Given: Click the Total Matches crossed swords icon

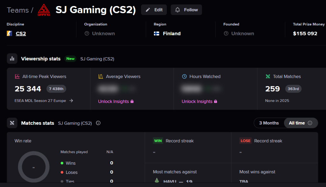Looking at the screenshot, I should coord(268,76).
